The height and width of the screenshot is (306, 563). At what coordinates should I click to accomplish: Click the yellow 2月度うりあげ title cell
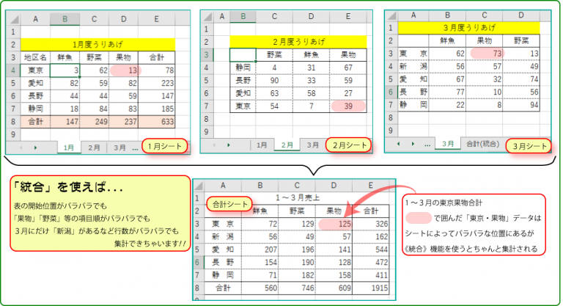(298, 42)
